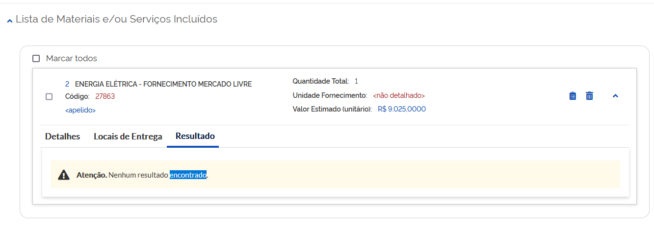
Task: Switch to the Locais de Entrega tab
Action: (128, 136)
